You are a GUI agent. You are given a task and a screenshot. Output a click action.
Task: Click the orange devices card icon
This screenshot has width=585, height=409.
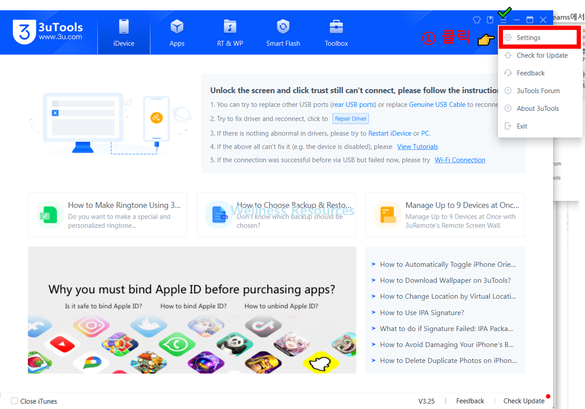click(387, 215)
